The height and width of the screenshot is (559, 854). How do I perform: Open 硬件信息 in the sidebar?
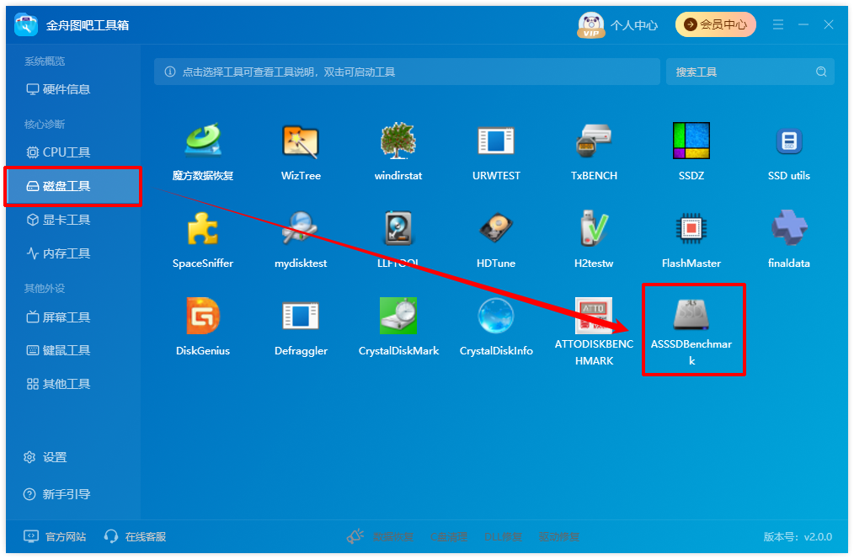click(58, 89)
